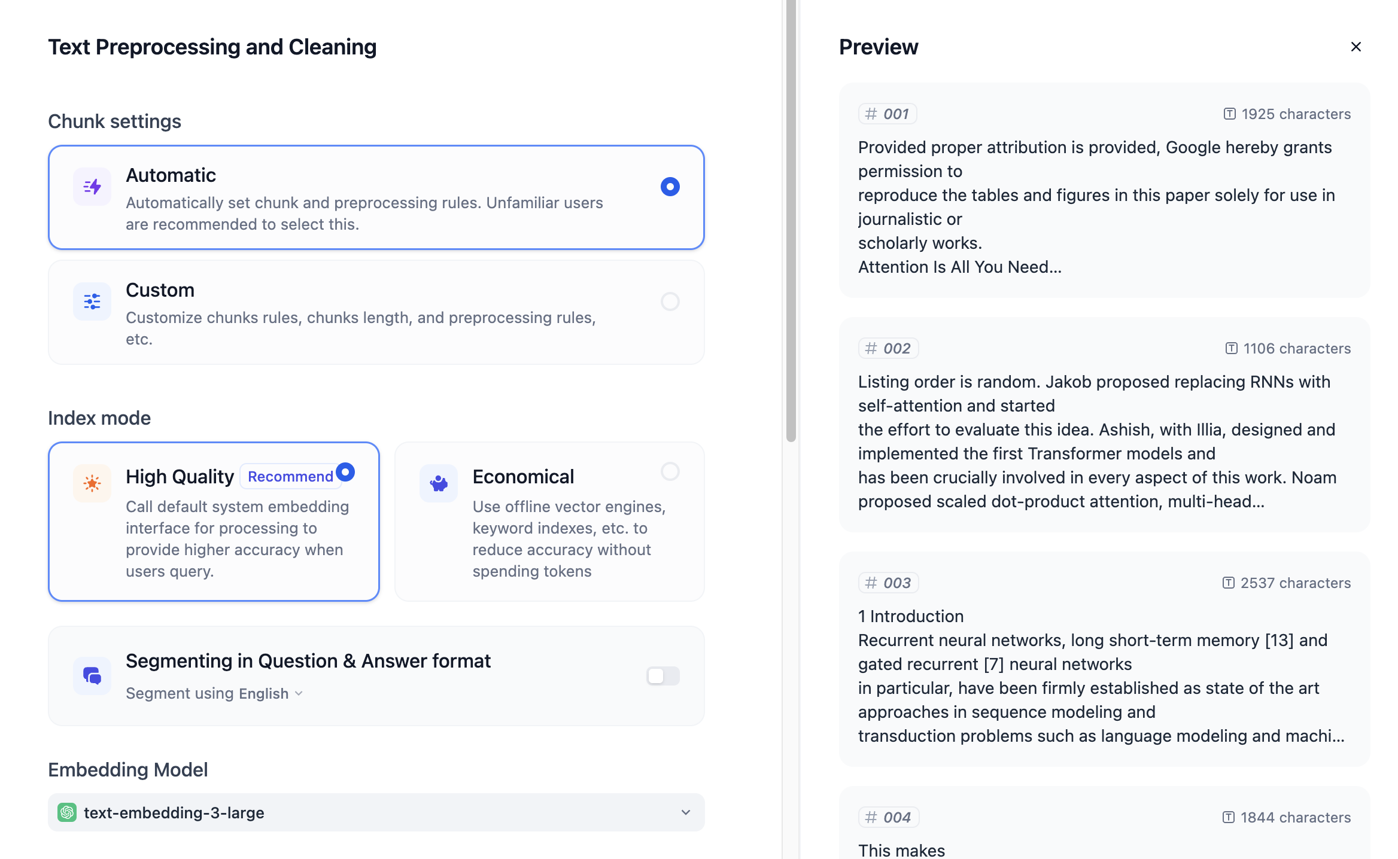Click the High Quality sun icon

(92, 483)
